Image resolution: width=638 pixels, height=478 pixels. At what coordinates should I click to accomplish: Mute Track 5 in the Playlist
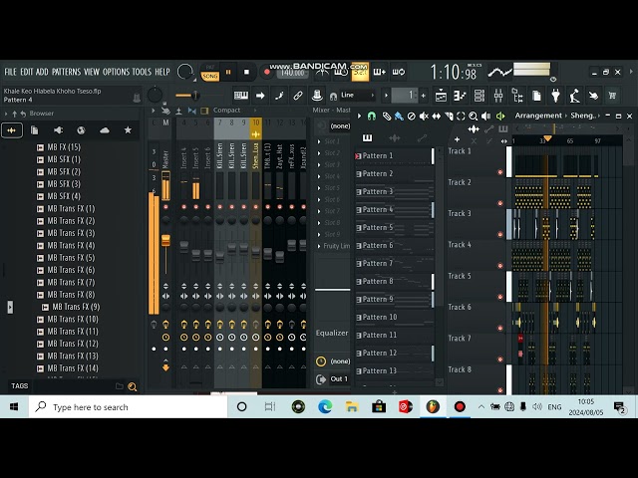click(x=500, y=297)
